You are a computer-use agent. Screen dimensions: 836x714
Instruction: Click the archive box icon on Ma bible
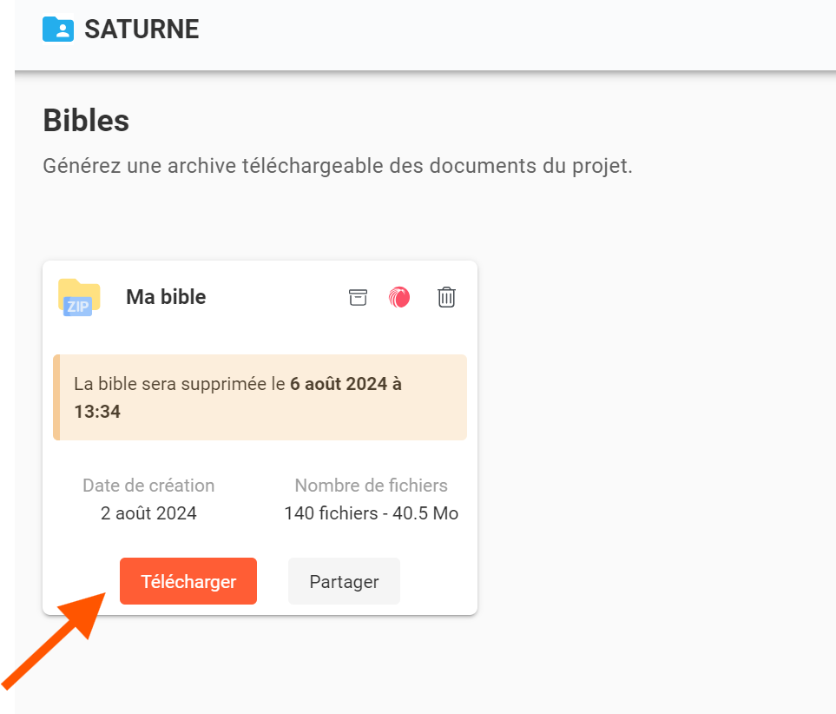pyautogui.click(x=358, y=297)
